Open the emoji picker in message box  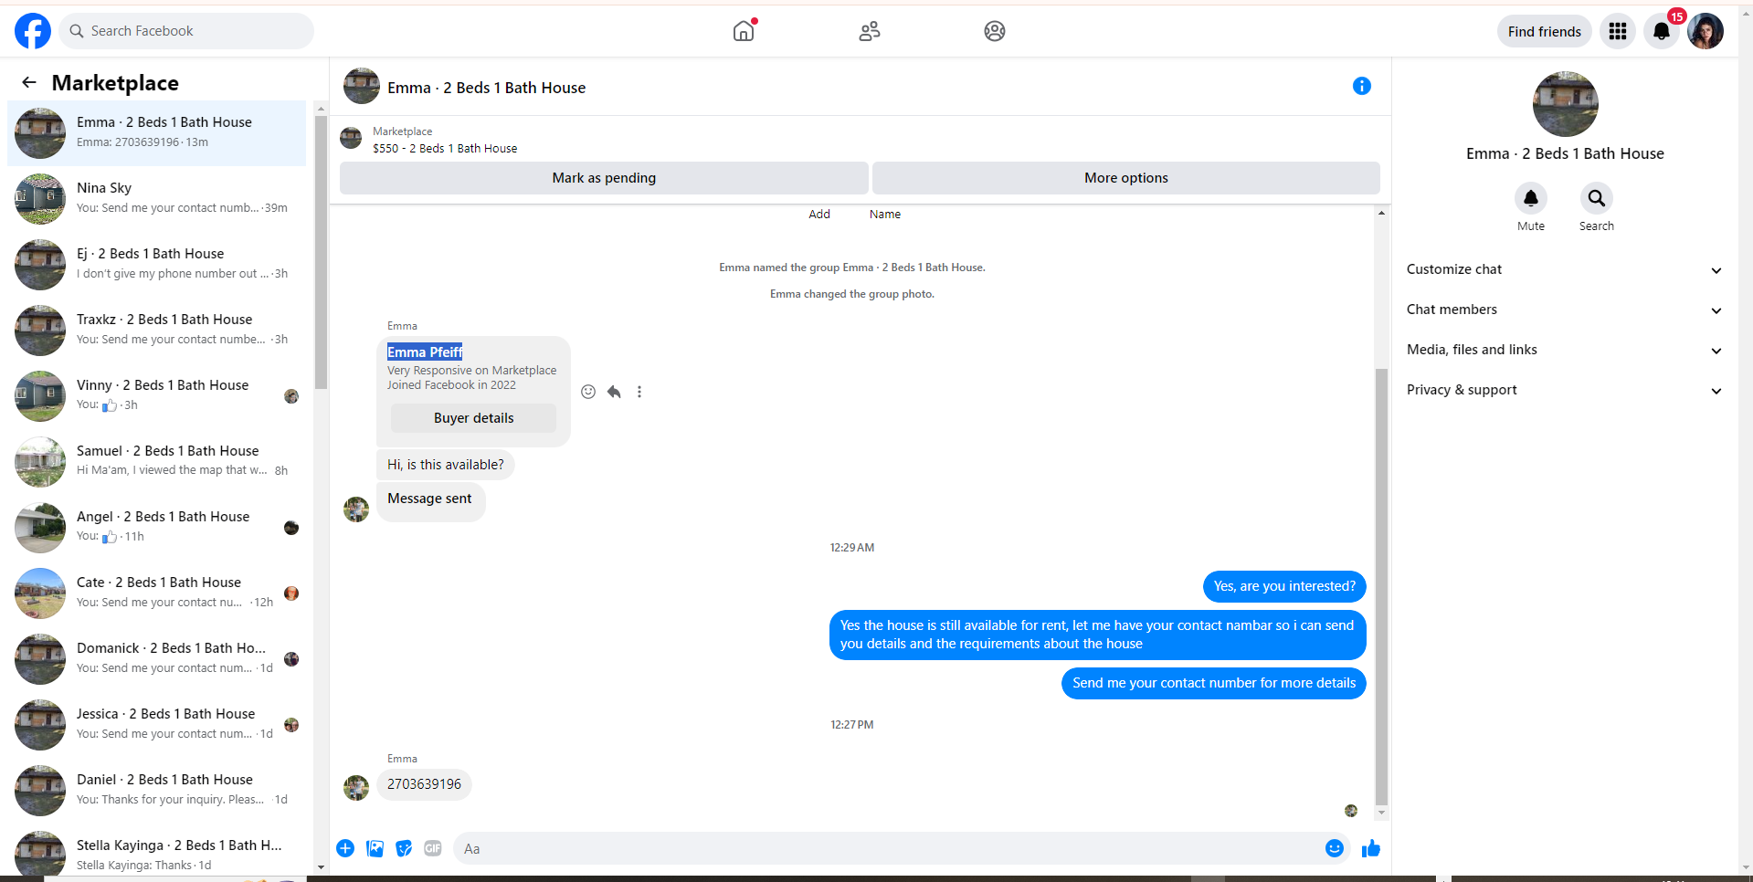[x=1335, y=848]
